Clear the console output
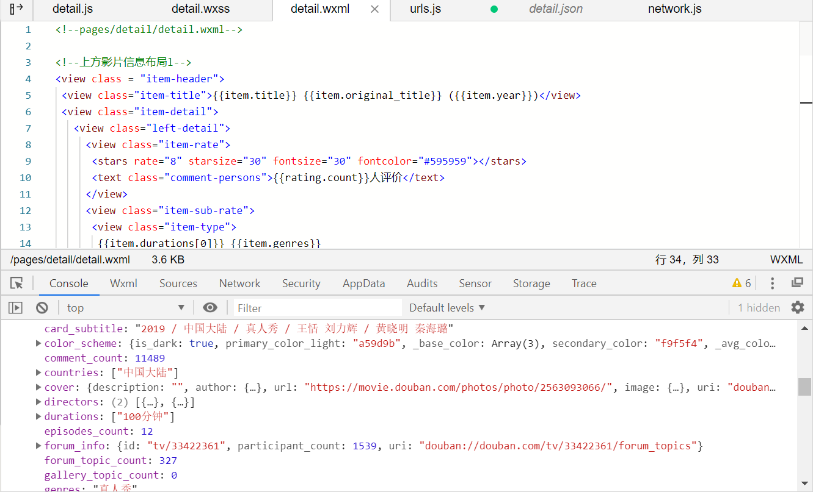 click(x=42, y=308)
